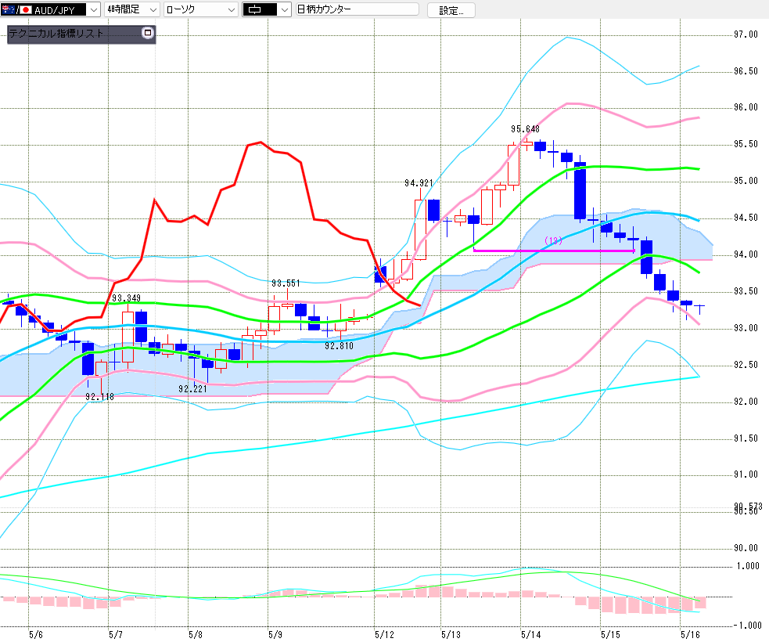Click the 5/8 date axis label
The width and height of the screenshot is (769, 642).
[x=196, y=635]
